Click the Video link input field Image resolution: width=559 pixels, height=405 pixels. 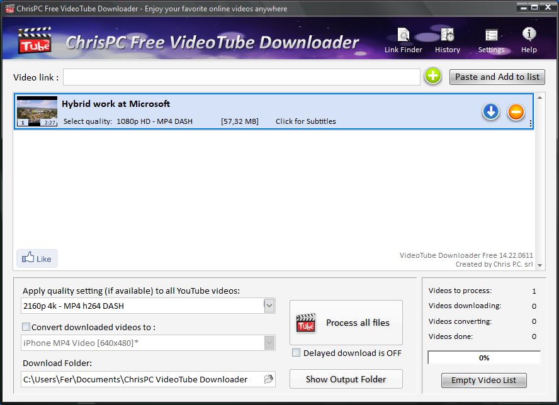pos(241,77)
